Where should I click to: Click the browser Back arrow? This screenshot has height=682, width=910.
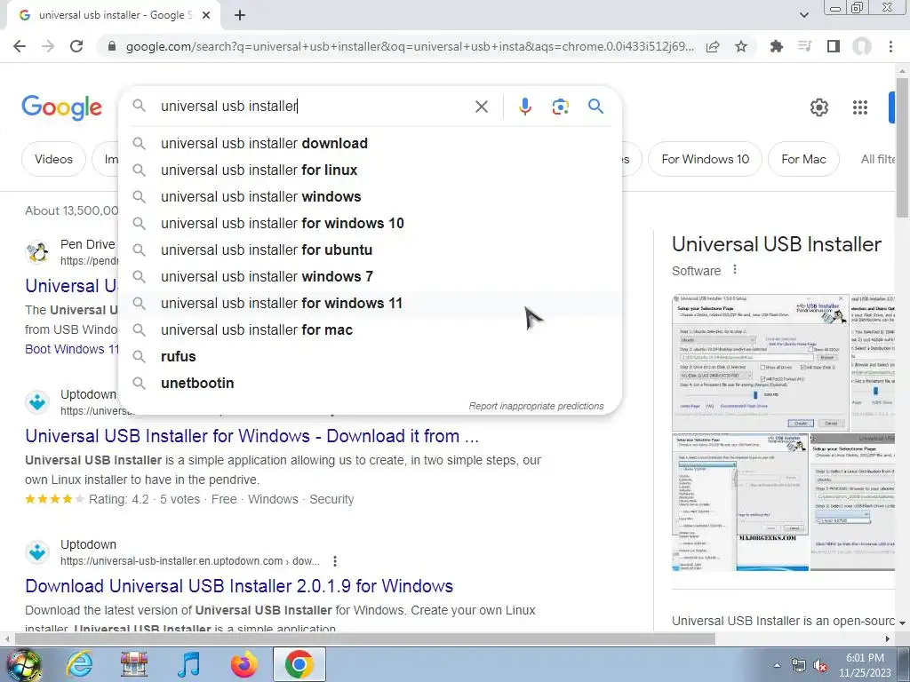pos(20,46)
